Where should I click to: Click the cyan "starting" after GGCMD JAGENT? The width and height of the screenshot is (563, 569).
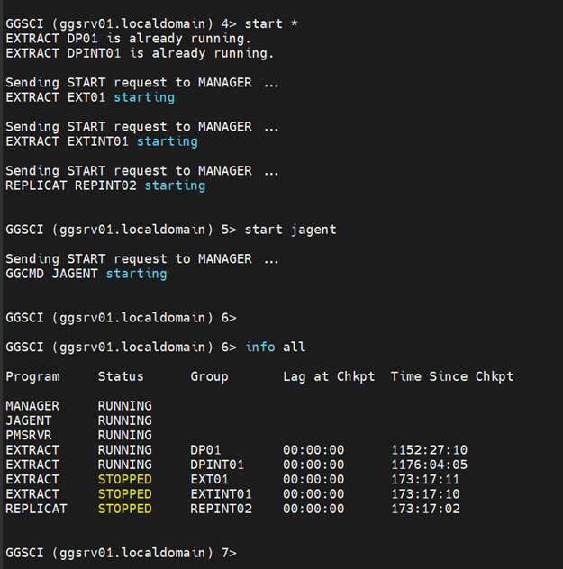(136, 274)
